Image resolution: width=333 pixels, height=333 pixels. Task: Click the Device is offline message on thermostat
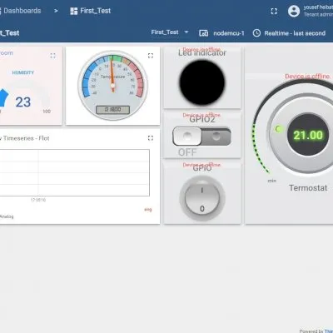click(x=307, y=77)
